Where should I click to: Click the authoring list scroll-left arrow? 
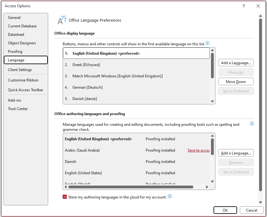(x=66, y=187)
